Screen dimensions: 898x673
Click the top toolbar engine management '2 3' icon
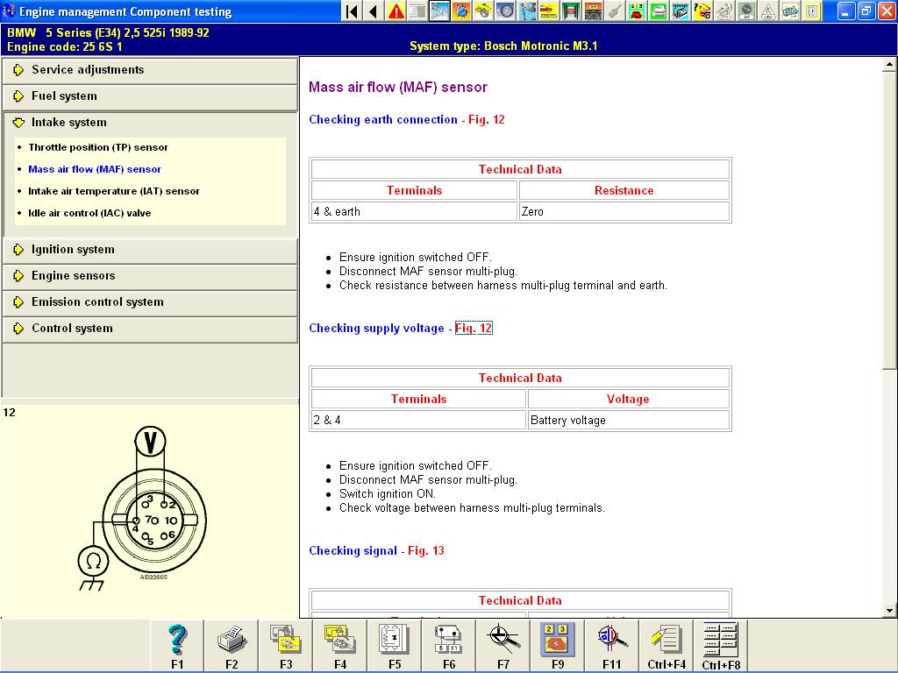click(x=637, y=11)
